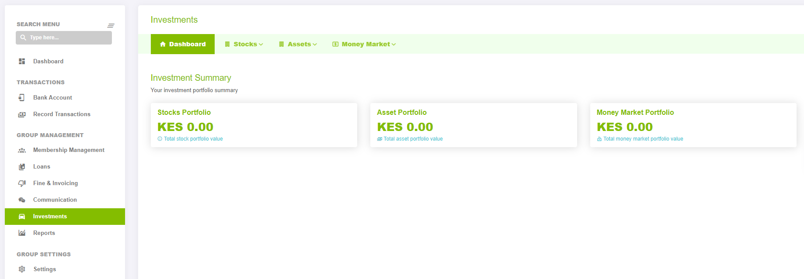Open the Money Market dropdown
The image size is (804, 279).
364,44
